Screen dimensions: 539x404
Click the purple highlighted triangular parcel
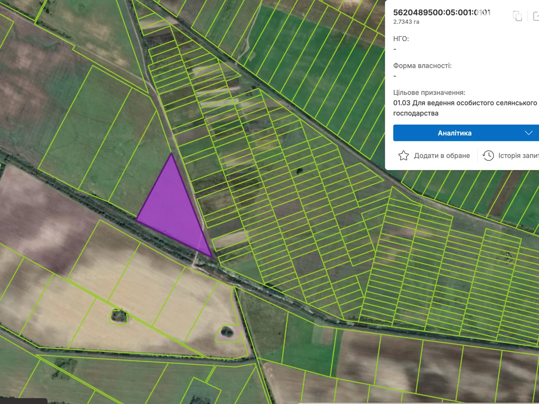click(x=172, y=205)
